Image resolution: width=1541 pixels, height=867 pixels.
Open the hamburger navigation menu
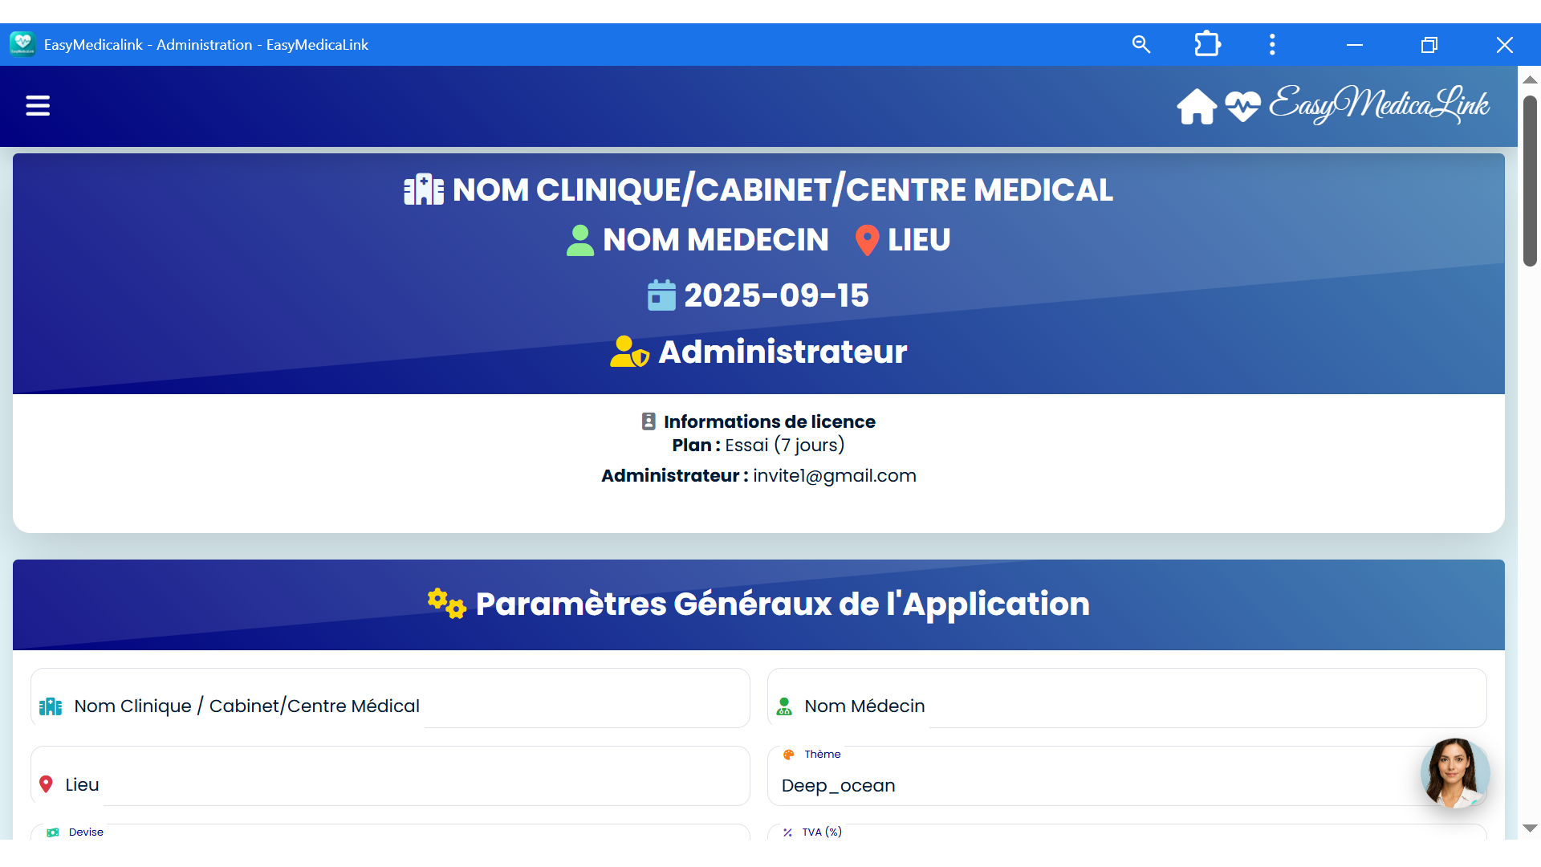coord(38,106)
